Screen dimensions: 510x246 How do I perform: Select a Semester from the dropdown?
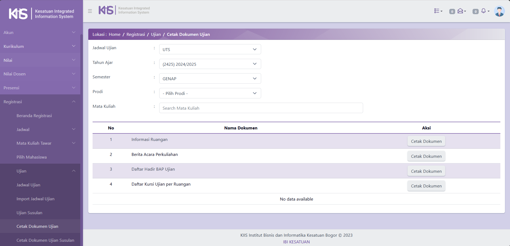tap(210, 79)
